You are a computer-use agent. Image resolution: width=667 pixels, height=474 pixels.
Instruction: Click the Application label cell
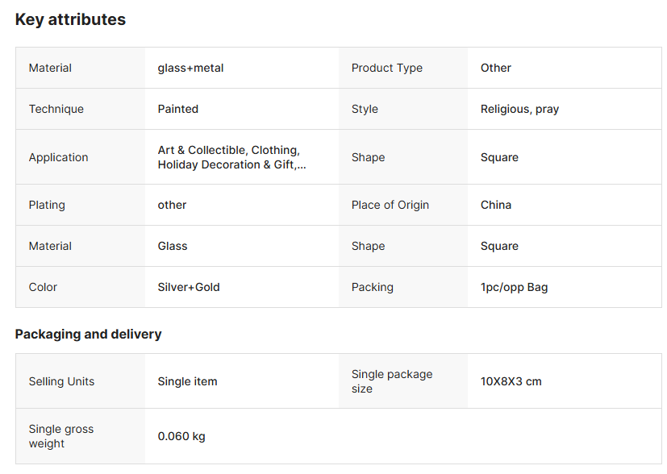(x=59, y=157)
